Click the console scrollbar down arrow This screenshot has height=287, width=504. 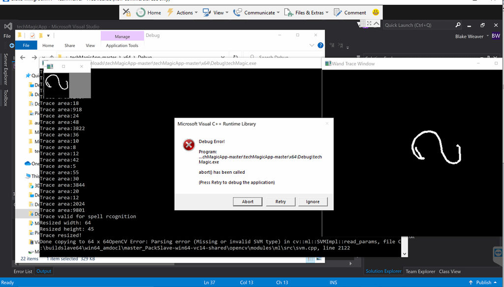[405, 254]
